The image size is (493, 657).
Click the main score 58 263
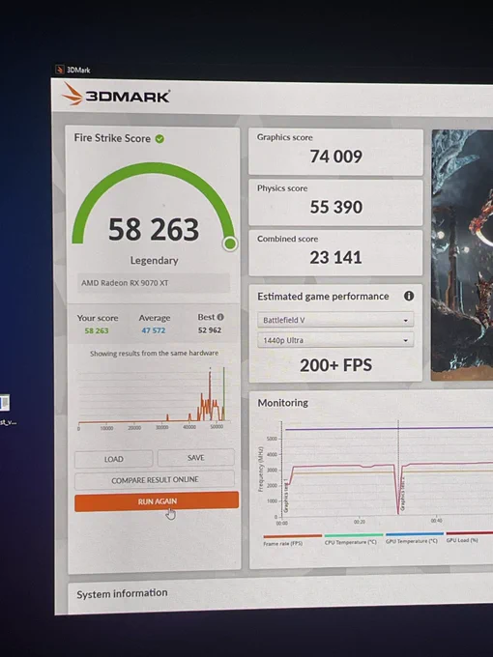(x=154, y=229)
